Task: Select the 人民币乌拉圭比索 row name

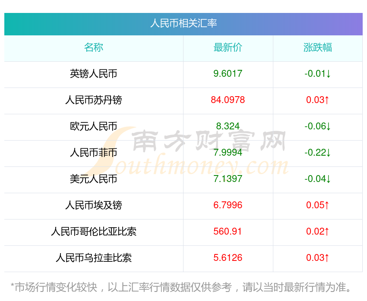Action: (94, 258)
